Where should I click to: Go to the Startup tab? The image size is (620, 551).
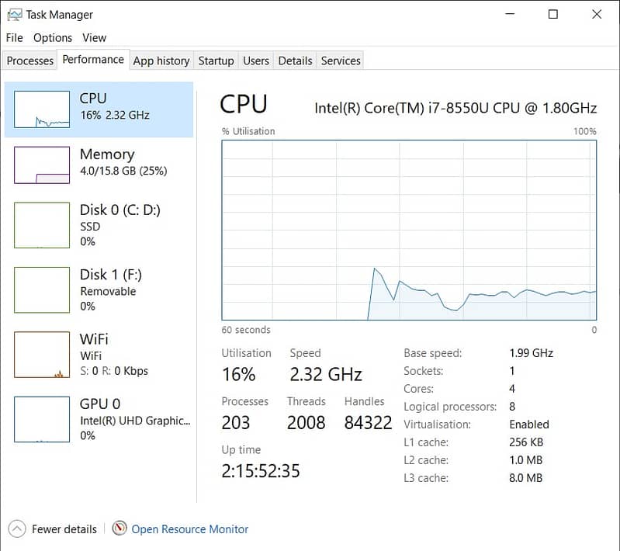coord(216,61)
